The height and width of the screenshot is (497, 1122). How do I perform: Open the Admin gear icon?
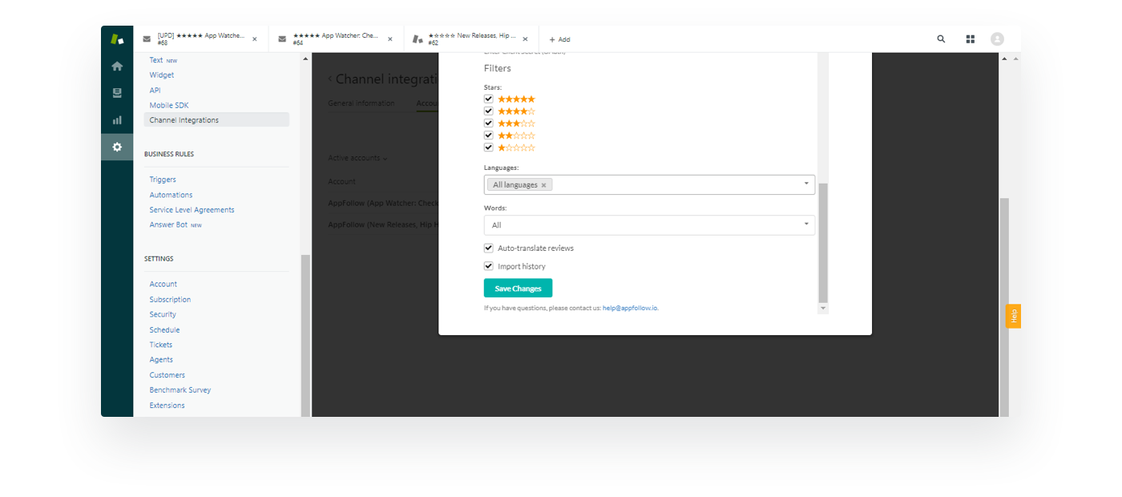117,147
